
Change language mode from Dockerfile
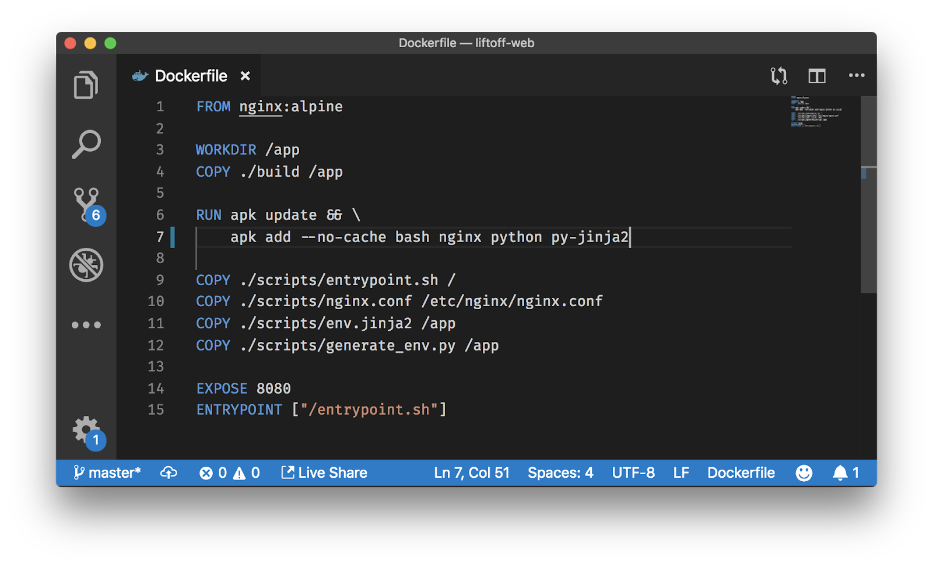[x=741, y=473]
